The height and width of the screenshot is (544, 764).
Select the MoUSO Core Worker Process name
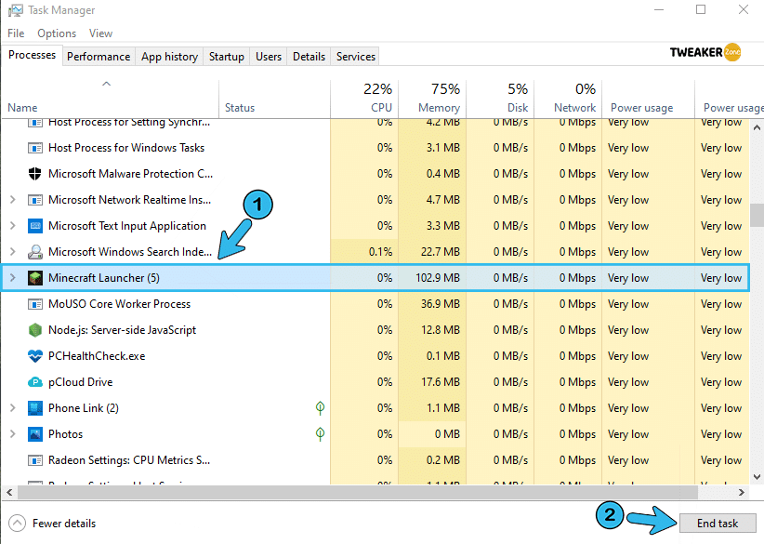(119, 304)
